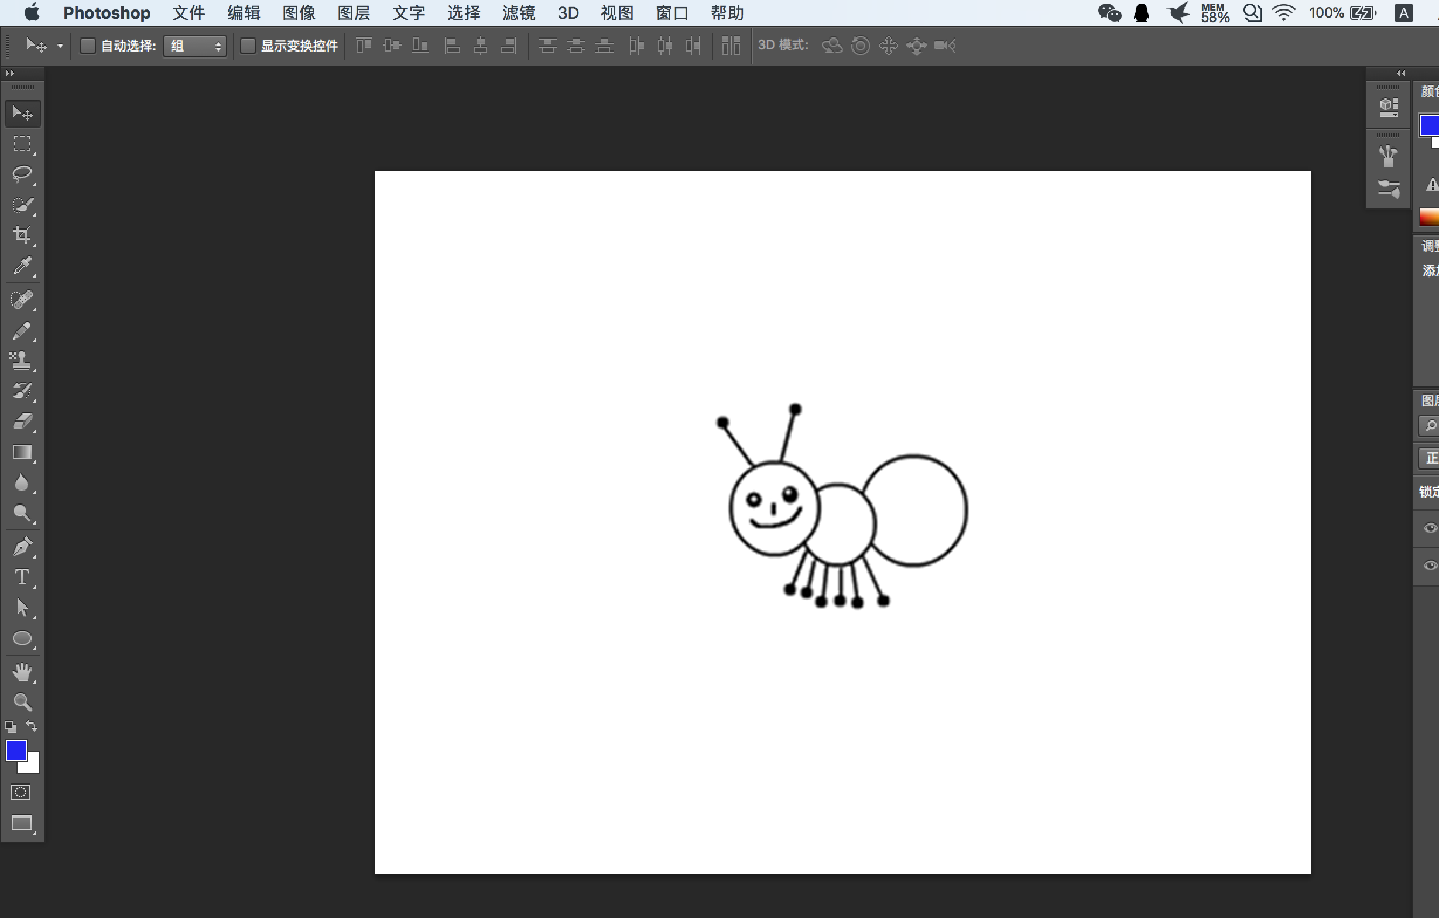The image size is (1439, 918).
Task: Select the Hand tool
Action: (23, 672)
